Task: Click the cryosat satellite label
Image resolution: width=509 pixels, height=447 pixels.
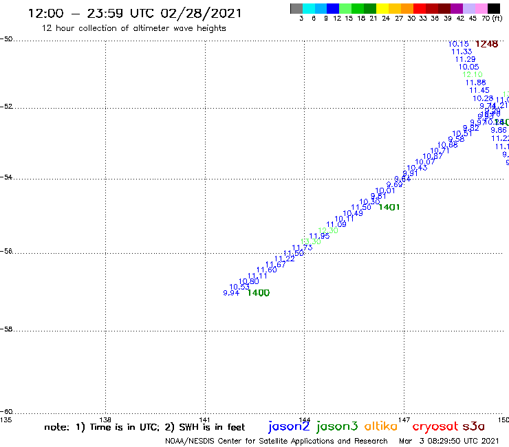Action: coord(435,426)
